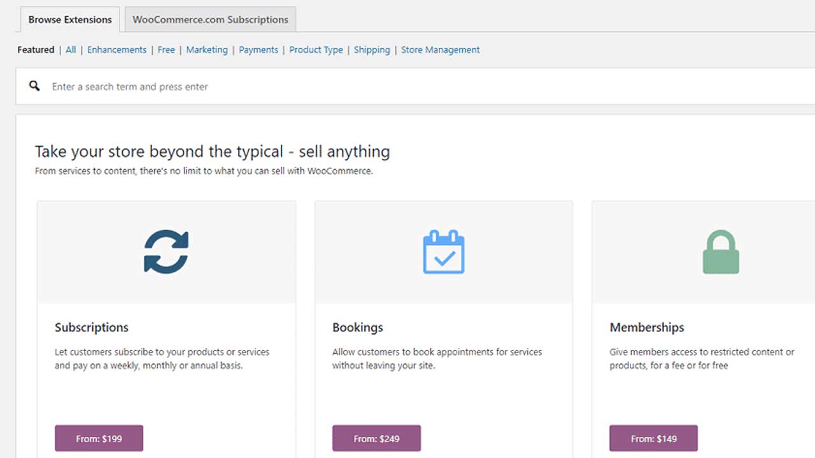Switch to the WooCommerce.com Subscriptions tab
This screenshot has height=458, width=815.
pos(210,19)
